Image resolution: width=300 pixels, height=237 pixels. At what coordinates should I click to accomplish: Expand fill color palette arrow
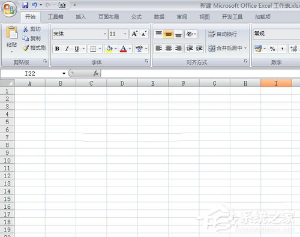click(116, 49)
